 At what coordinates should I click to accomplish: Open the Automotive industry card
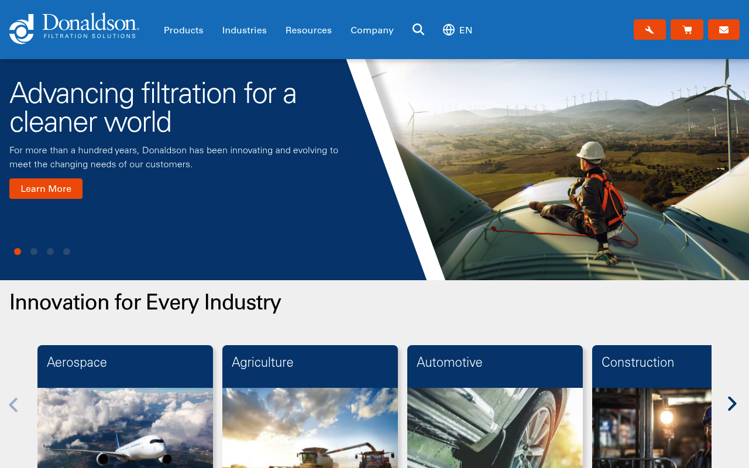[495, 407]
